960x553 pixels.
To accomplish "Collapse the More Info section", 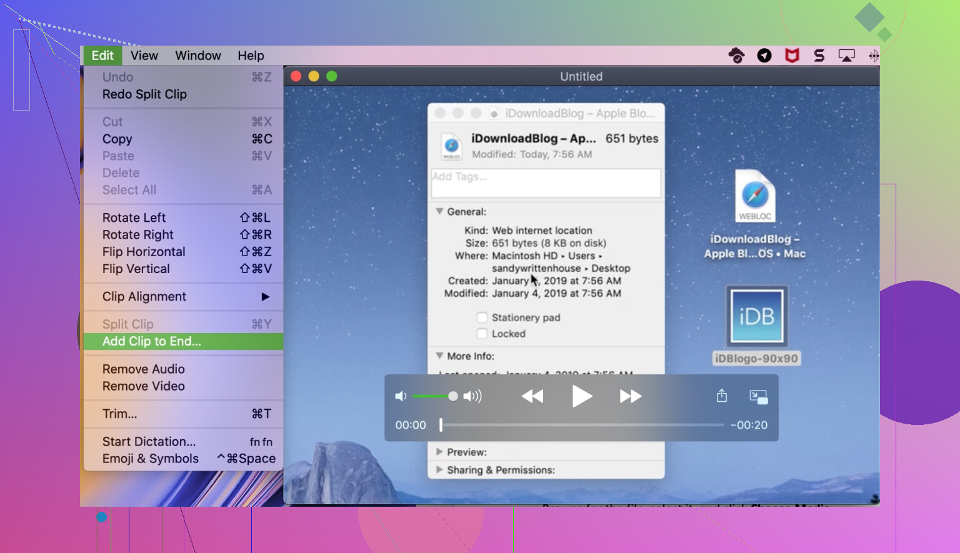I will [x=439, y=356].
